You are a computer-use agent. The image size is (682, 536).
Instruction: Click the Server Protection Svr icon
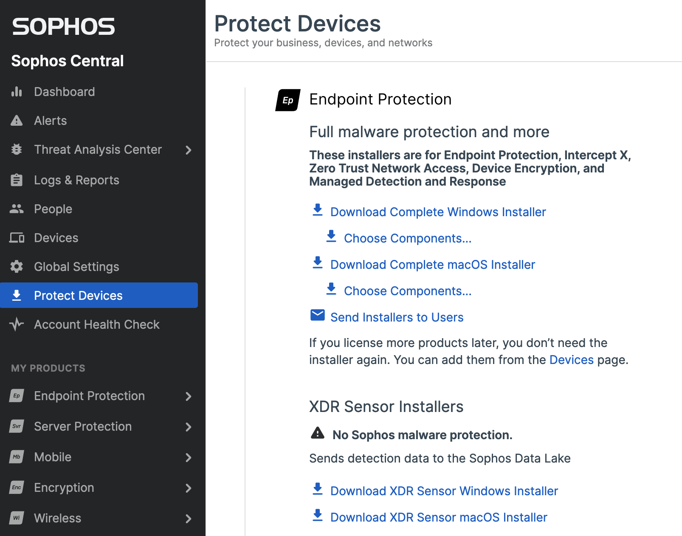point(17,426)
